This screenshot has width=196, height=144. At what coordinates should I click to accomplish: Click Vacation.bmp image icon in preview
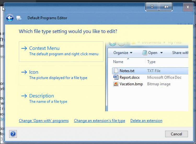[116, 84]
